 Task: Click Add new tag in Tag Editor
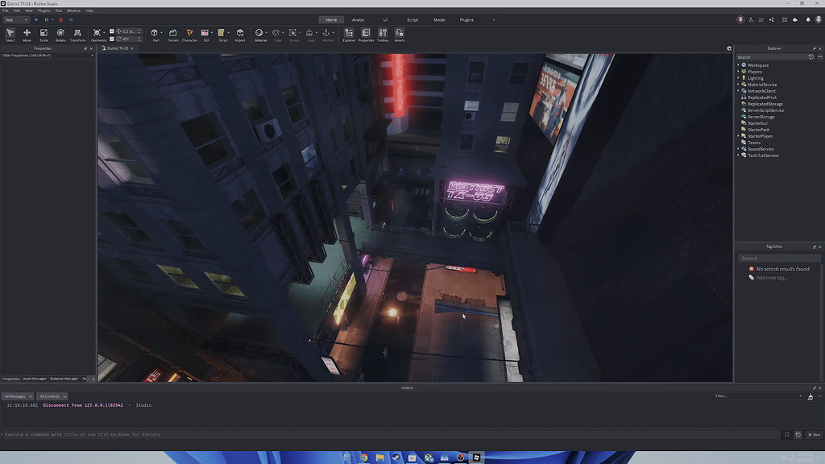pos(771,277)
